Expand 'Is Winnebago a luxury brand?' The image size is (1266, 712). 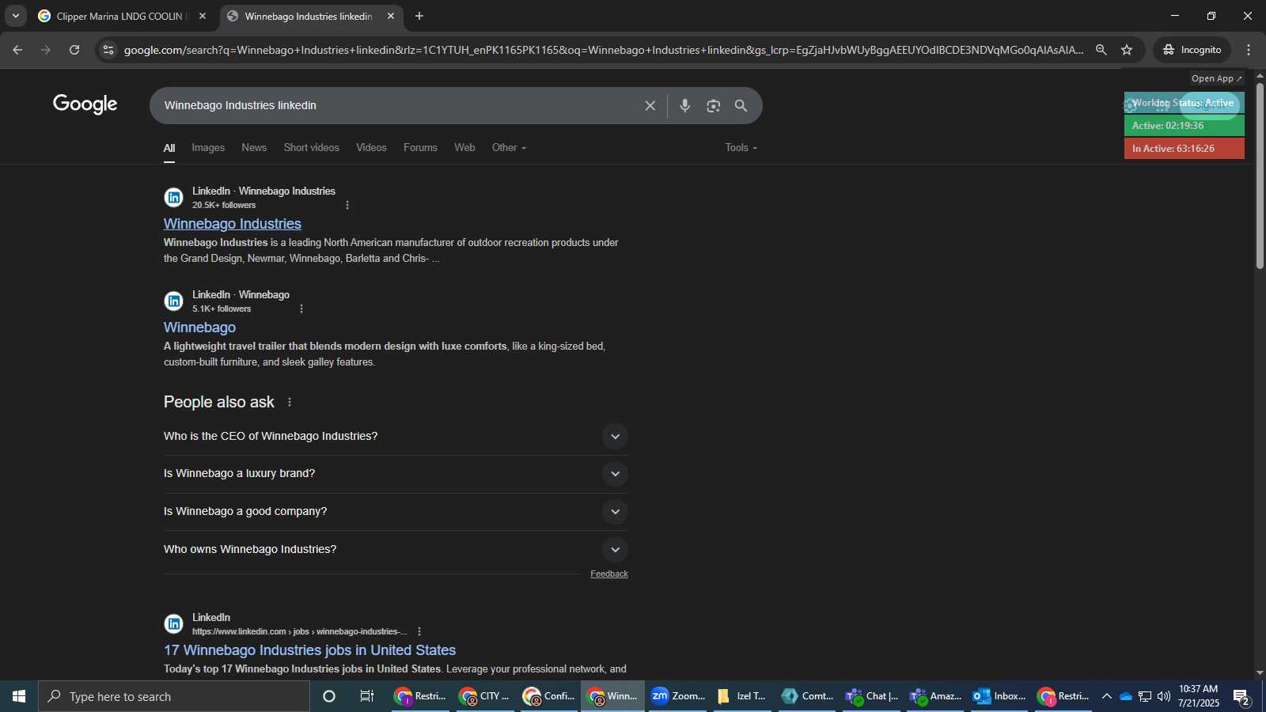(x=396, y=473)
